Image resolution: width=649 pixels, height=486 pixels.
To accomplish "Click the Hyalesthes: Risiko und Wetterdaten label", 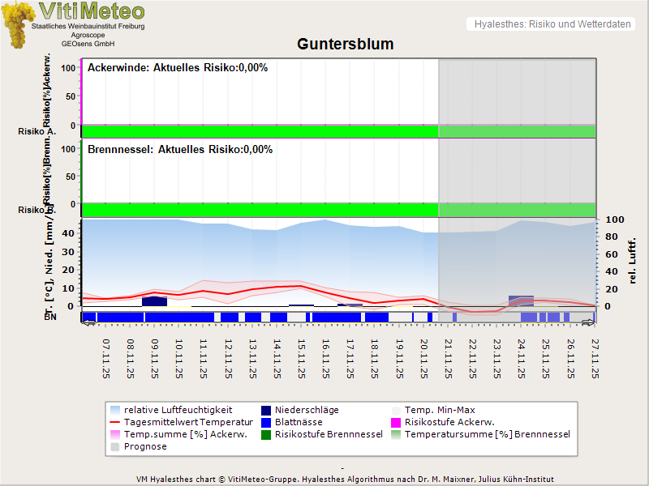I will point(552,24).
